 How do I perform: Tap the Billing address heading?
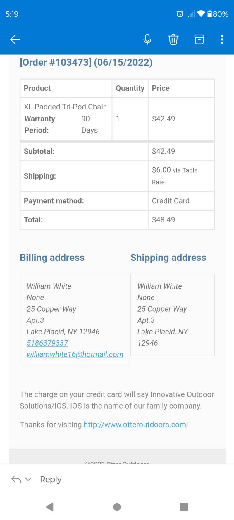pos(52,258)
